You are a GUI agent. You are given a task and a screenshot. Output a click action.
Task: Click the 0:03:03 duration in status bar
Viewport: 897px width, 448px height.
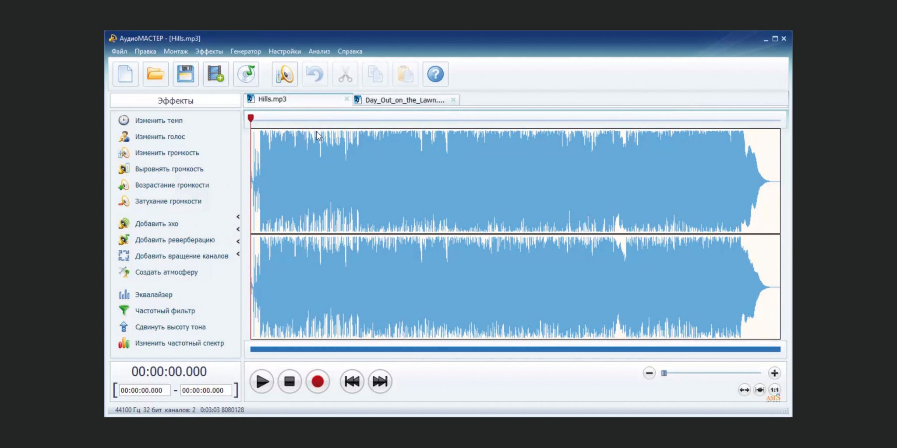click(210, 410)
